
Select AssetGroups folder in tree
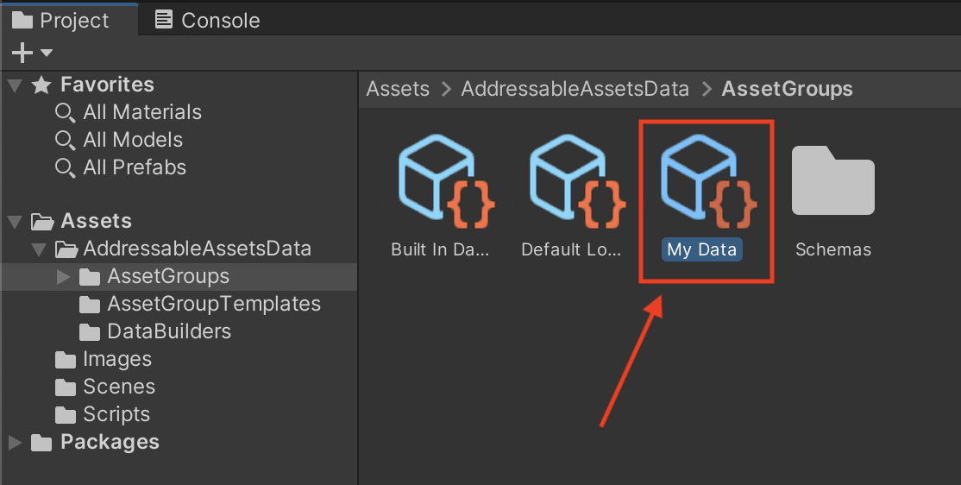click(x=168, y=276)
